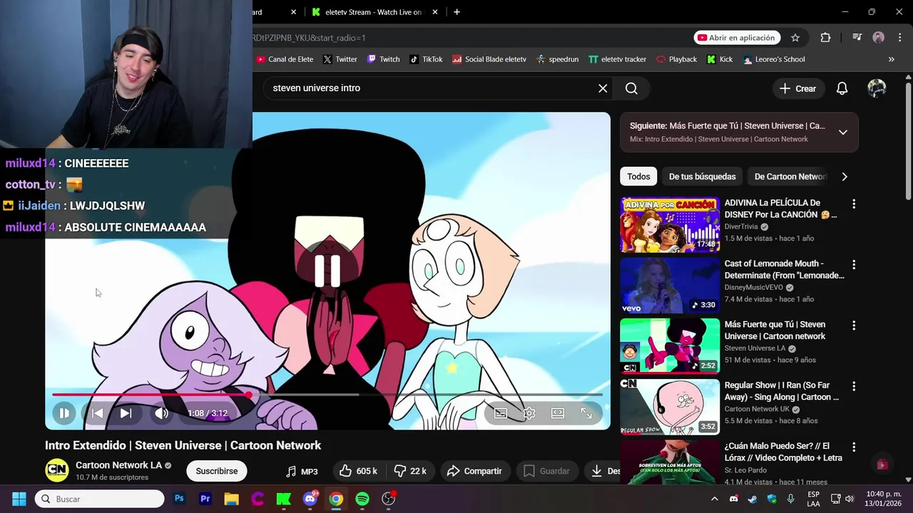The height and width of the screenshot is (513, 913).
Task: Open options for Cast of Lemonade Mouth video
Action: click(854, 264)
